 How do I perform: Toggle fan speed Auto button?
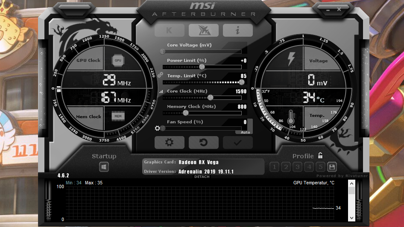pyautogui.click(x=245, y=132)
